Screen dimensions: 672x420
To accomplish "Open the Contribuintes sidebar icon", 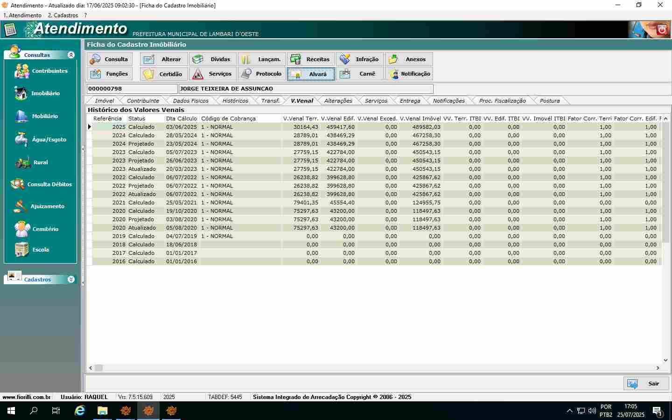I will [x=21, y=71].
